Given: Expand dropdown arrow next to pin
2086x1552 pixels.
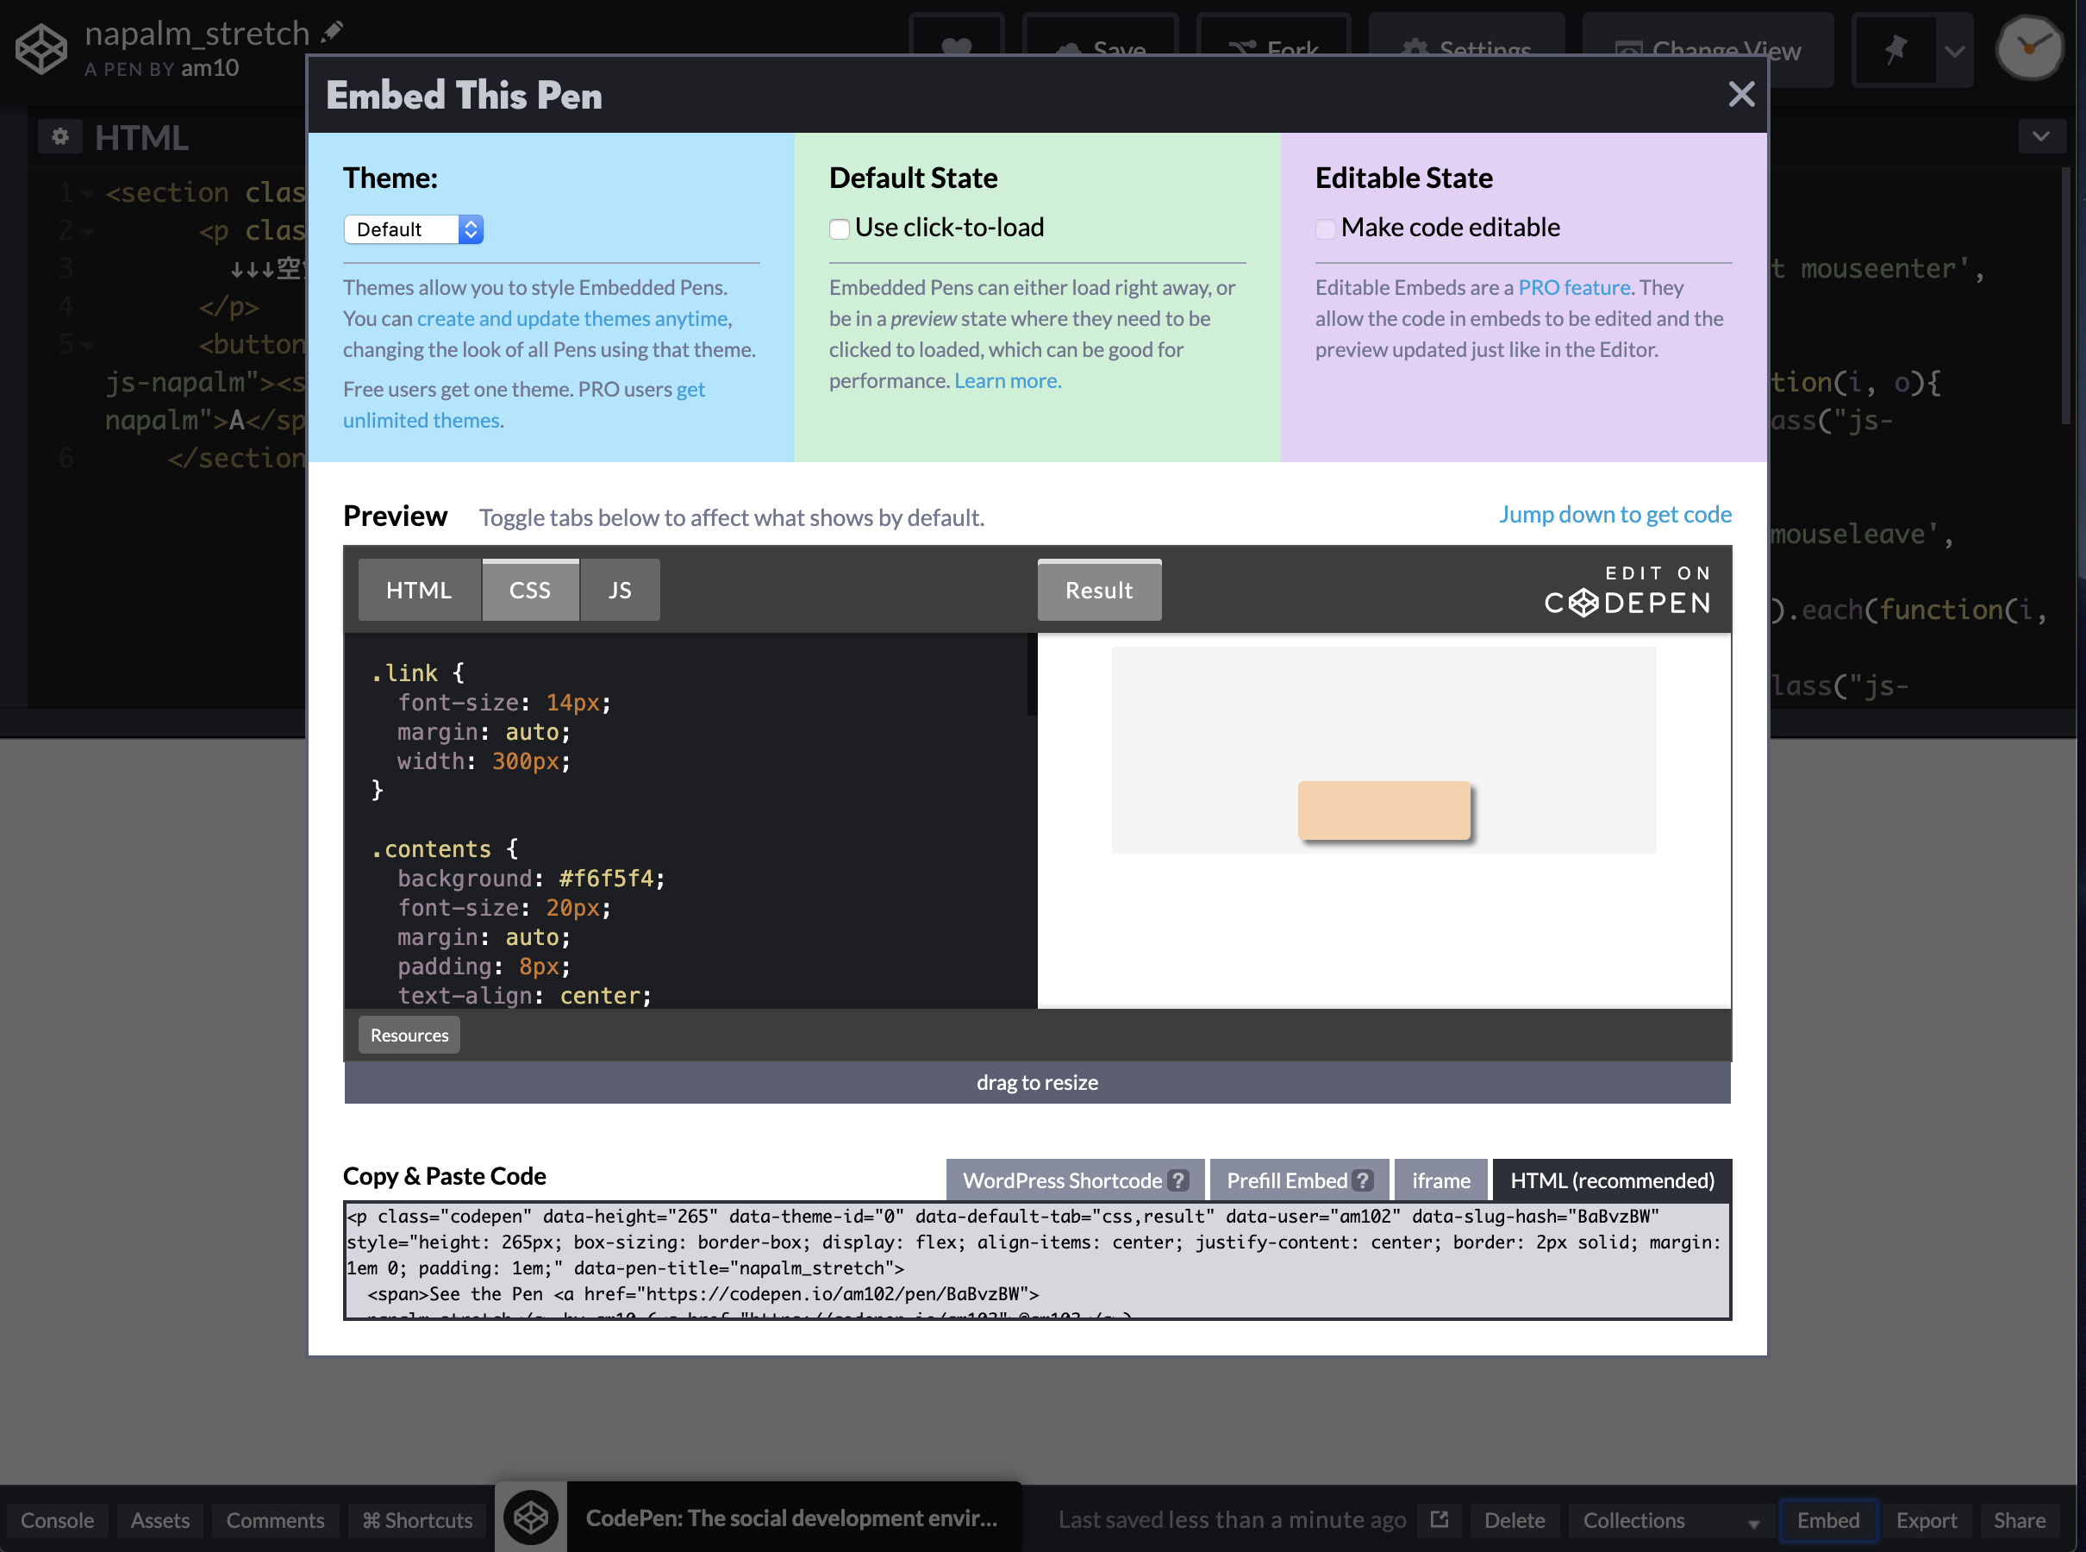Looking at the screenshot, I should coord(1954,51).
